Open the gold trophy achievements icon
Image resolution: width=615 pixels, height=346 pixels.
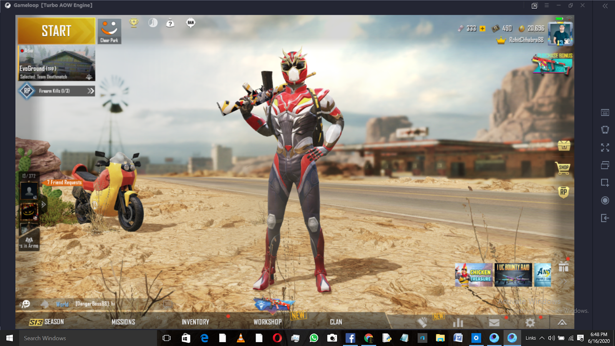coord(134,23)
